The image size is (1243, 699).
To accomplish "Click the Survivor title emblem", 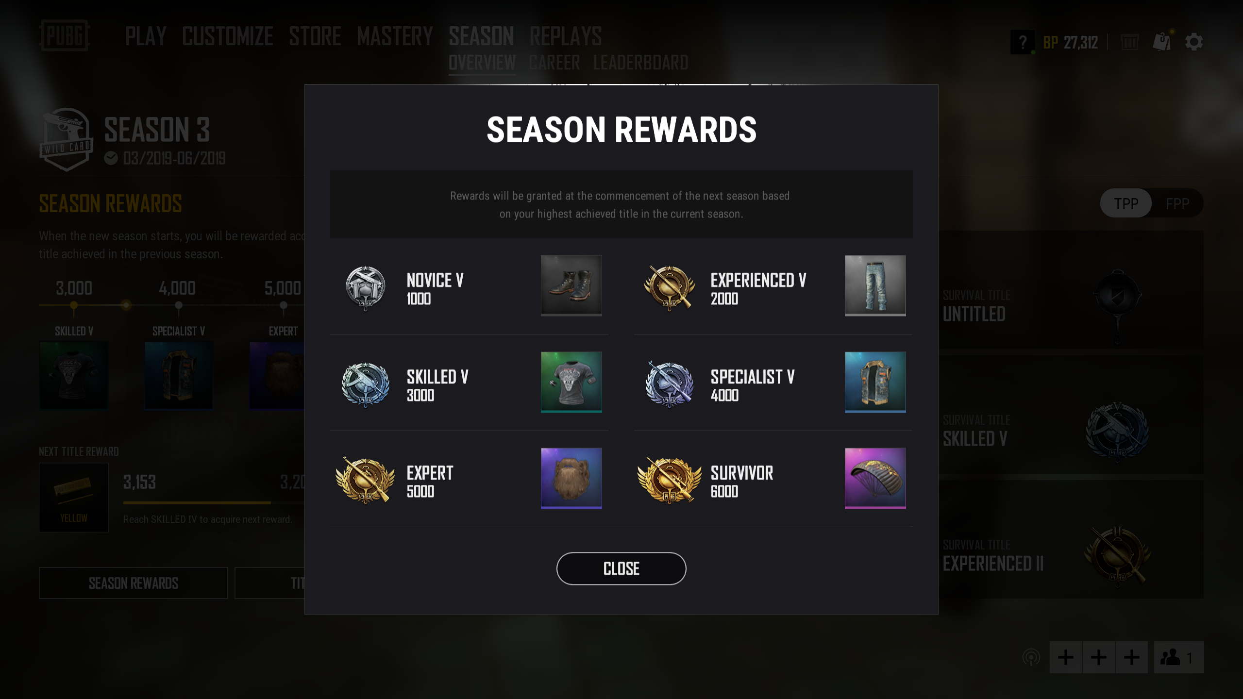I will click(x=670, y=481).
